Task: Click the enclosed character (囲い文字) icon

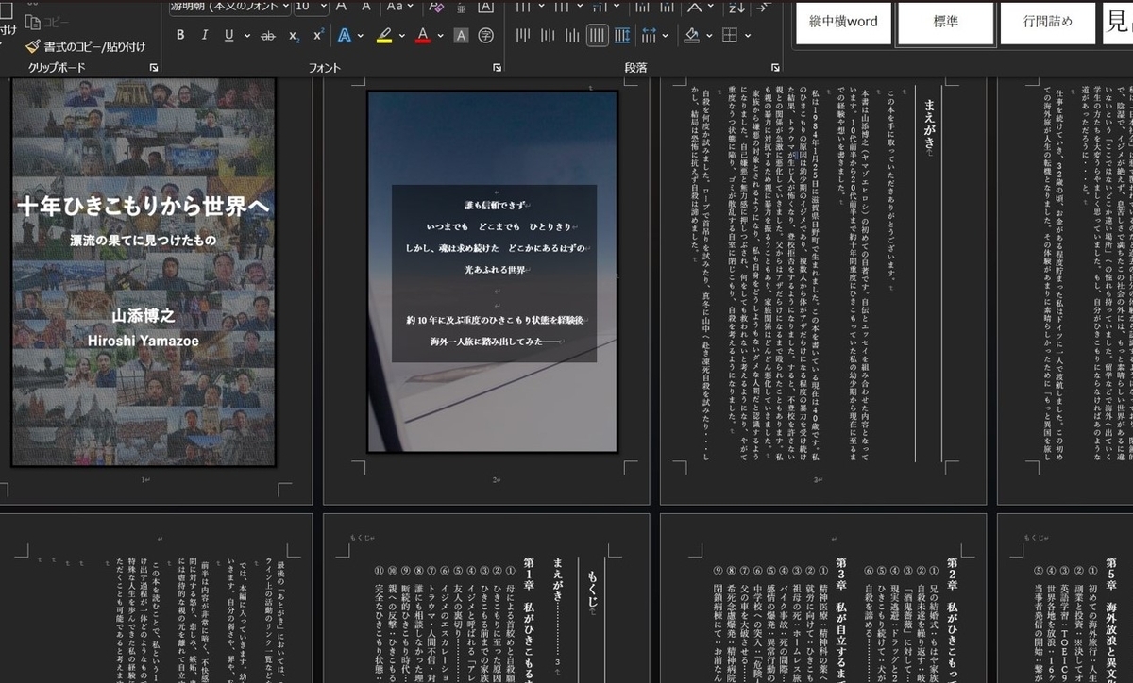Action: (x=486, y=36)
